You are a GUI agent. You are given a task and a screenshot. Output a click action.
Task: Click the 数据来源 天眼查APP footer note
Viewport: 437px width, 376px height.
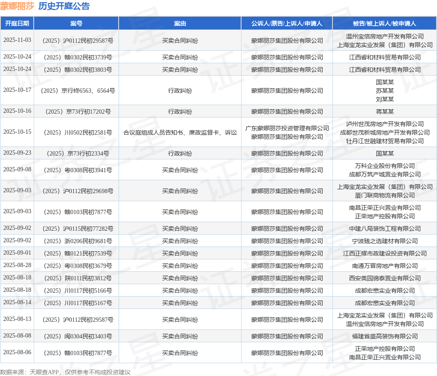(65, 372)
